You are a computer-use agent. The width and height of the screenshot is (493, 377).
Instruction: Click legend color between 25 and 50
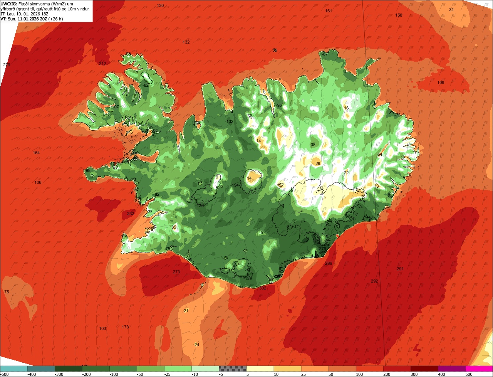315,369
